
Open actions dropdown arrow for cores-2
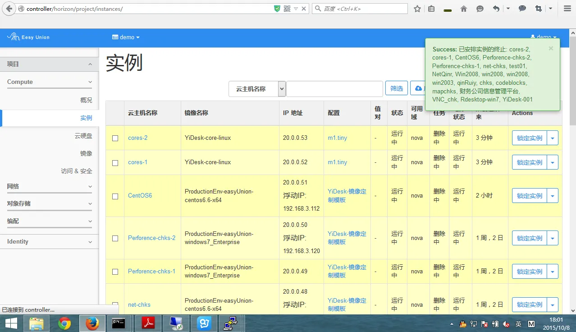553,138
